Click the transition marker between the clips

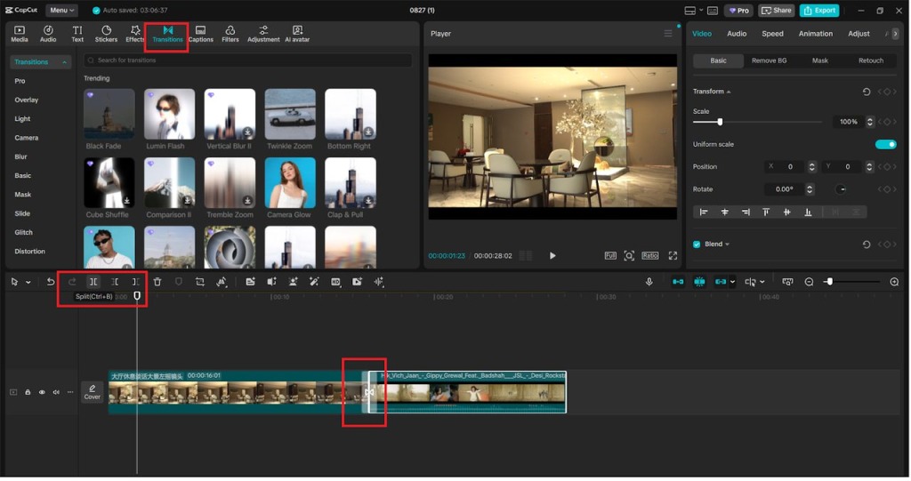click(368, 392)
